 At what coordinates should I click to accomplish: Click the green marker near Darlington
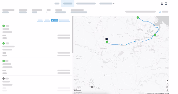(x=107, y=42)
